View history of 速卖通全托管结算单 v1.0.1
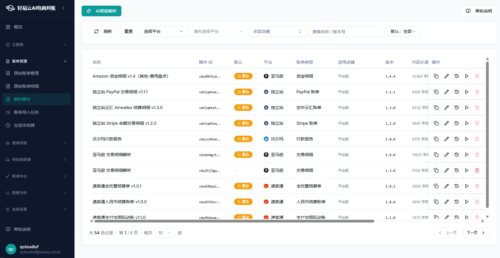 tap(457, 186)
